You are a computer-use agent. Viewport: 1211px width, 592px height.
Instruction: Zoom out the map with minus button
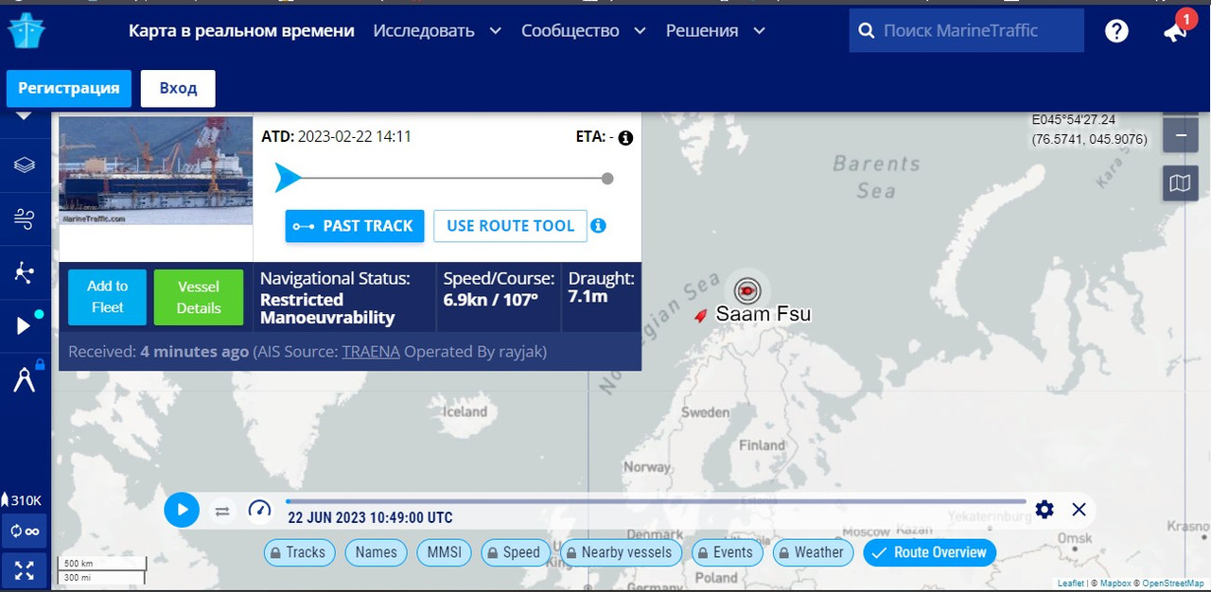point(1180,136)
